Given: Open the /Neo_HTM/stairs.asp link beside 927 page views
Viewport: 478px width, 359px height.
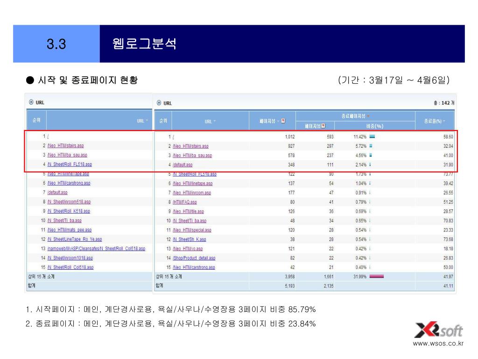Looking at the screenshot, I should [190, 146].
